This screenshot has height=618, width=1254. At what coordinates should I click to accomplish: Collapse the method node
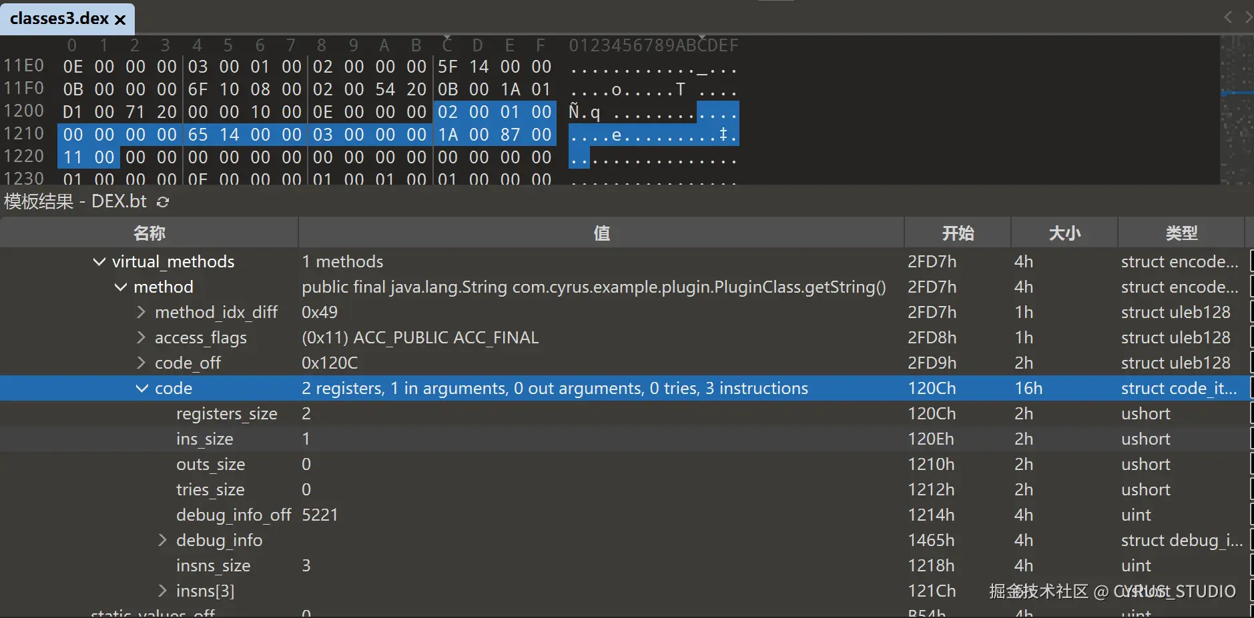point(120,287)
